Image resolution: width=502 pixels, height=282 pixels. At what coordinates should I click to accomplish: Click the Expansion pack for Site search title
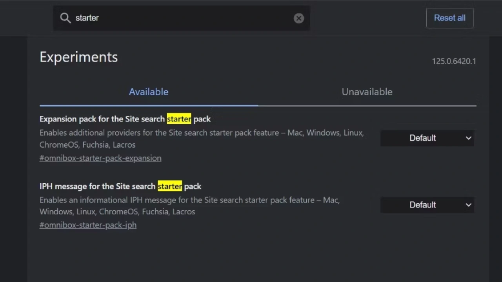coord(102,119)
